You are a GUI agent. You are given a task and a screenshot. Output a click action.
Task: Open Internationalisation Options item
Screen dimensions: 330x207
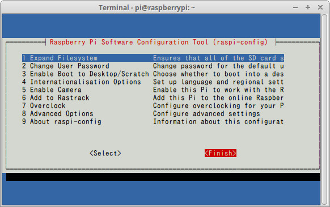pyautogui.click(x=81, y=82)
